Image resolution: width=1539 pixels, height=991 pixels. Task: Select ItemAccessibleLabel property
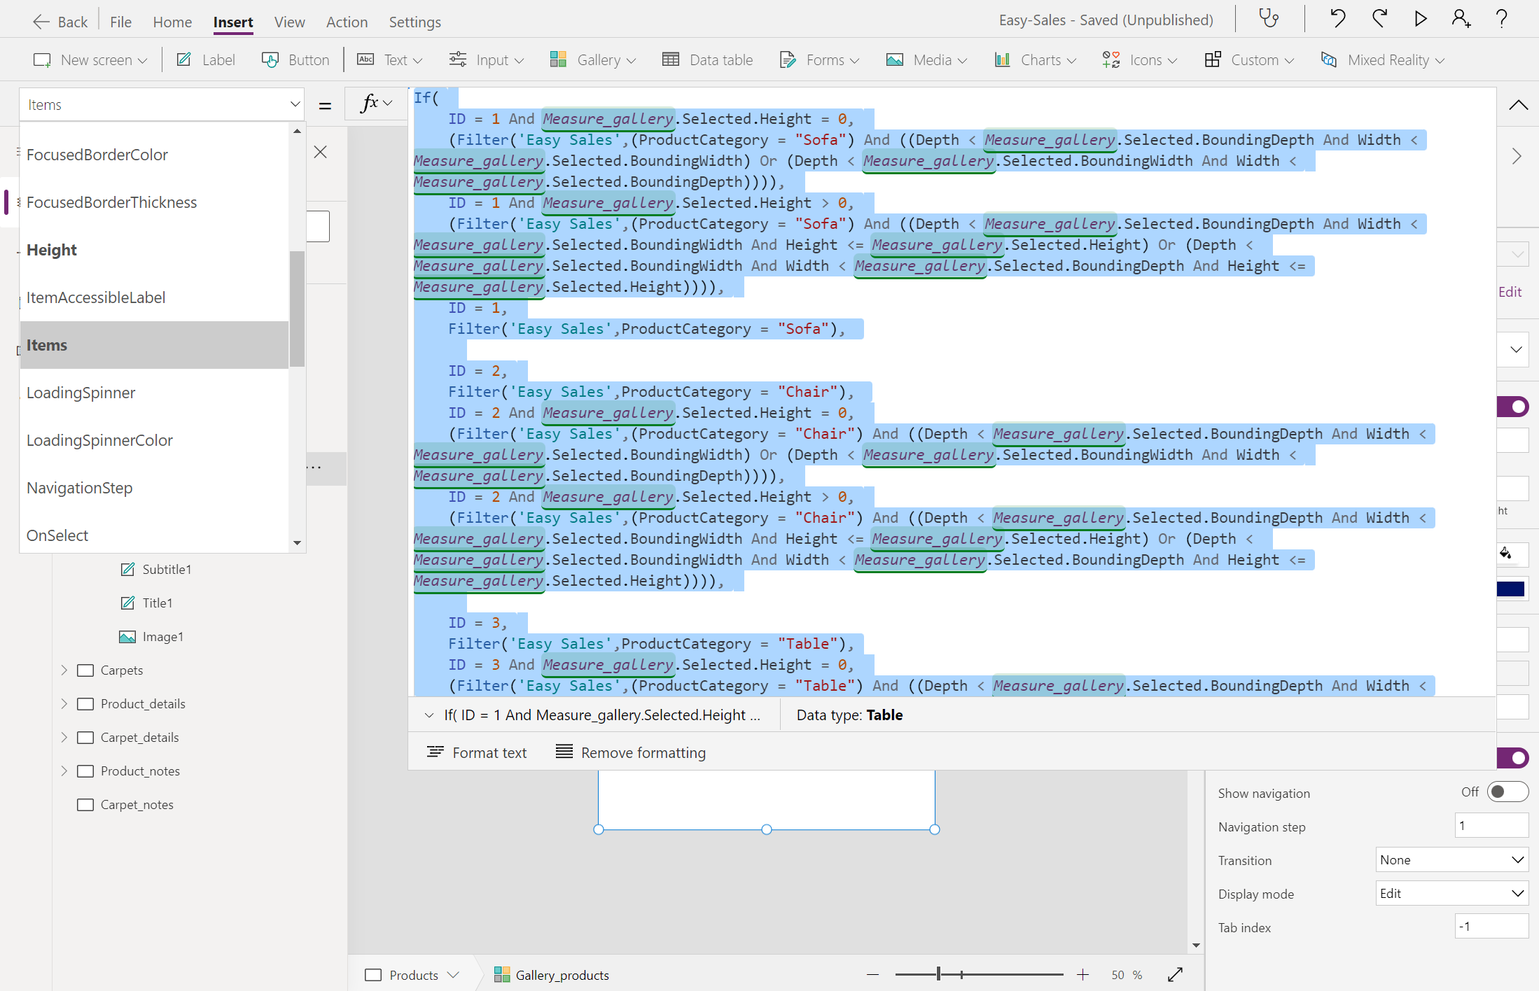point(154,297)
